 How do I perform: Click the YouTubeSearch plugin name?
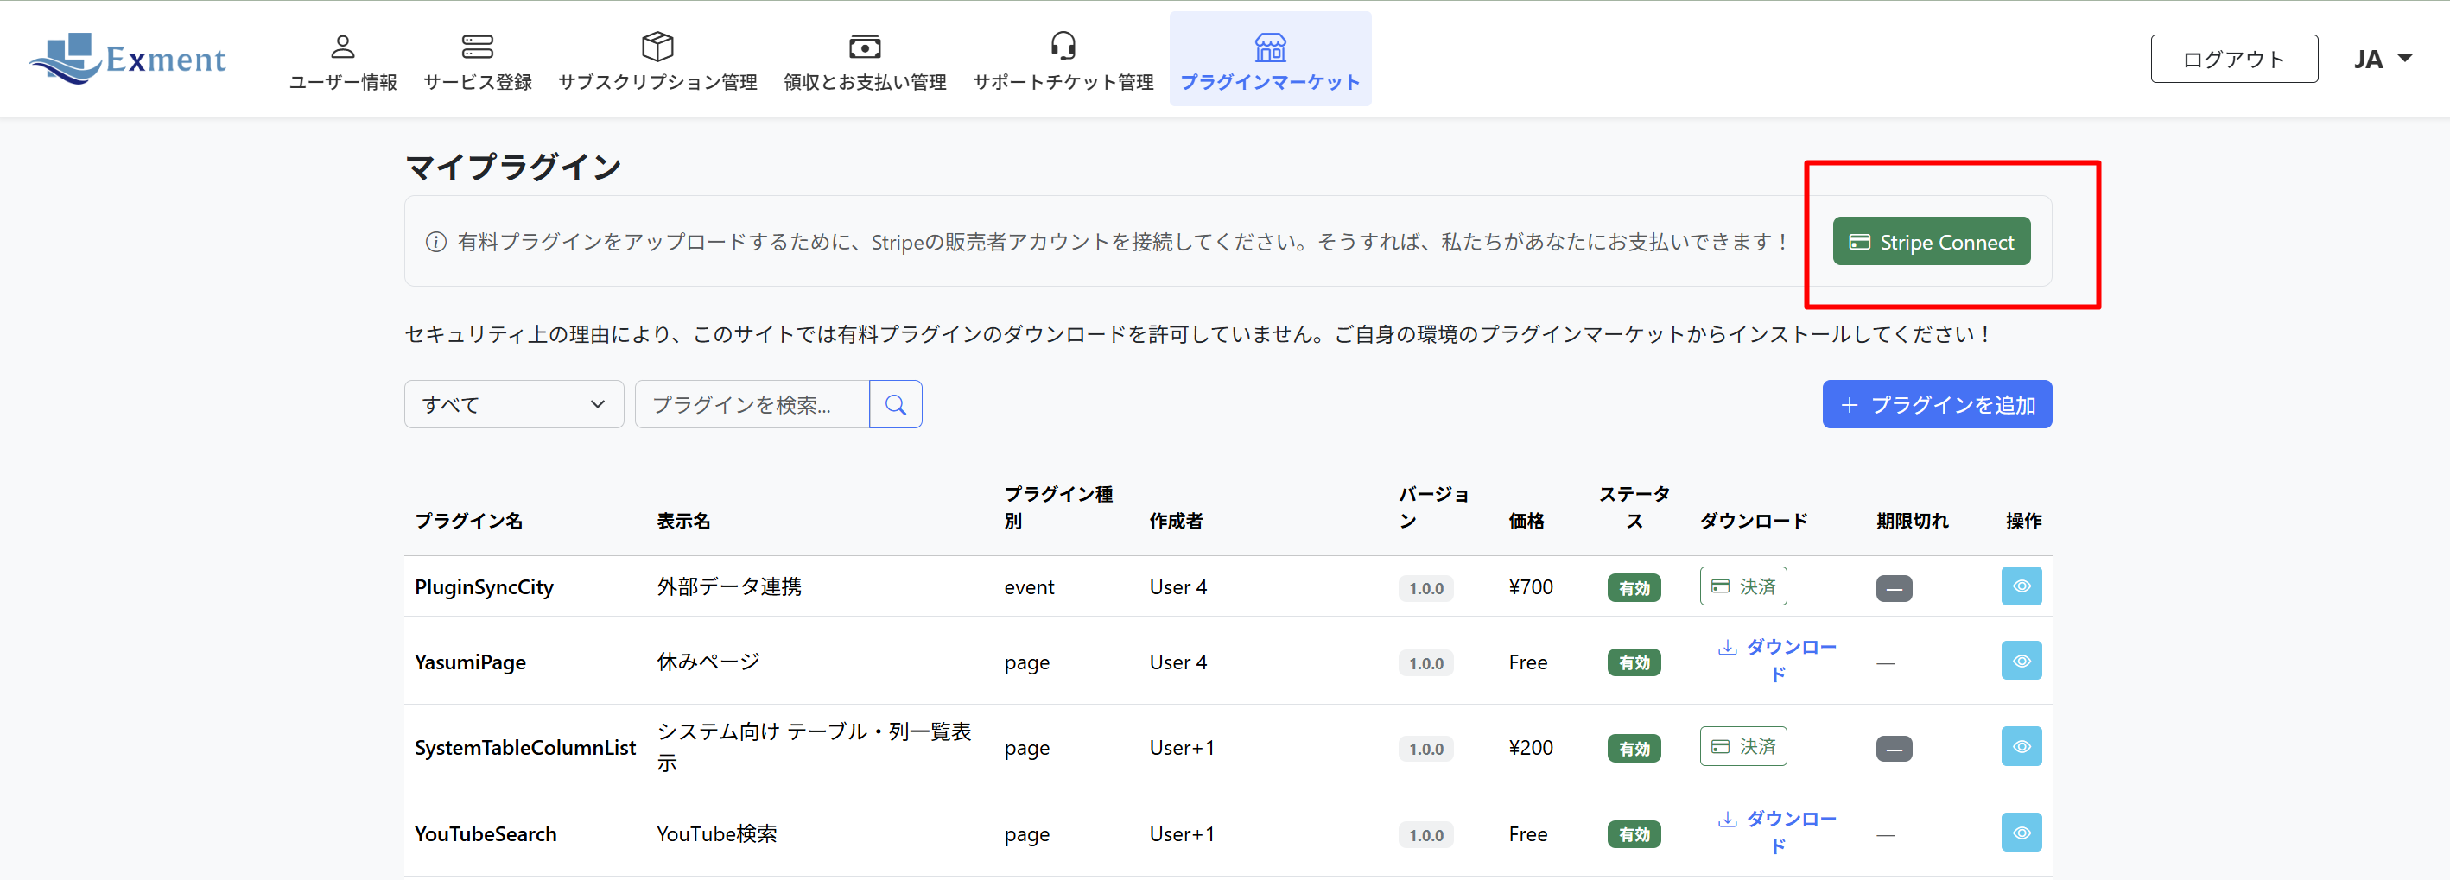point(485,834)
